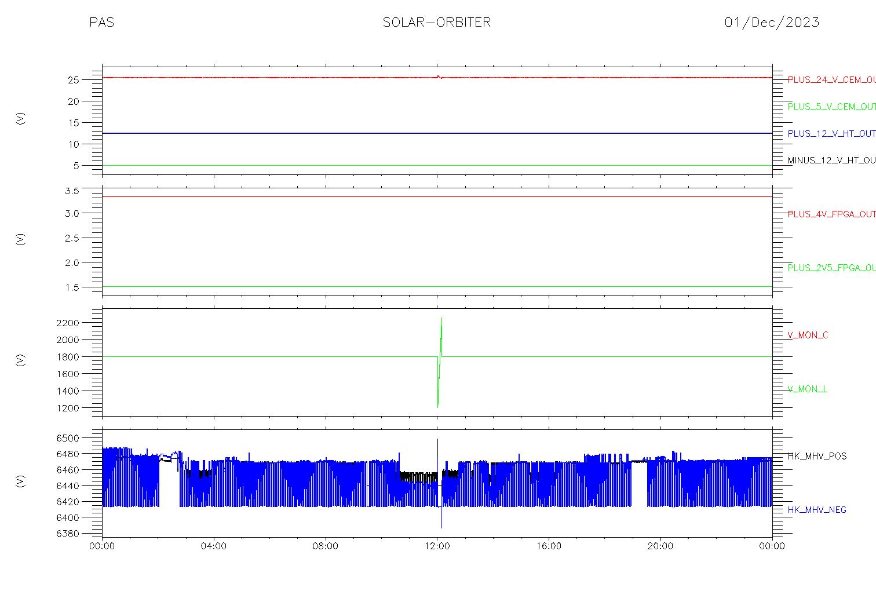The height and width of the screenshot is (591, 876).
Task: Click the red V_MON_C legend label
Action: [x=808, y=335]
